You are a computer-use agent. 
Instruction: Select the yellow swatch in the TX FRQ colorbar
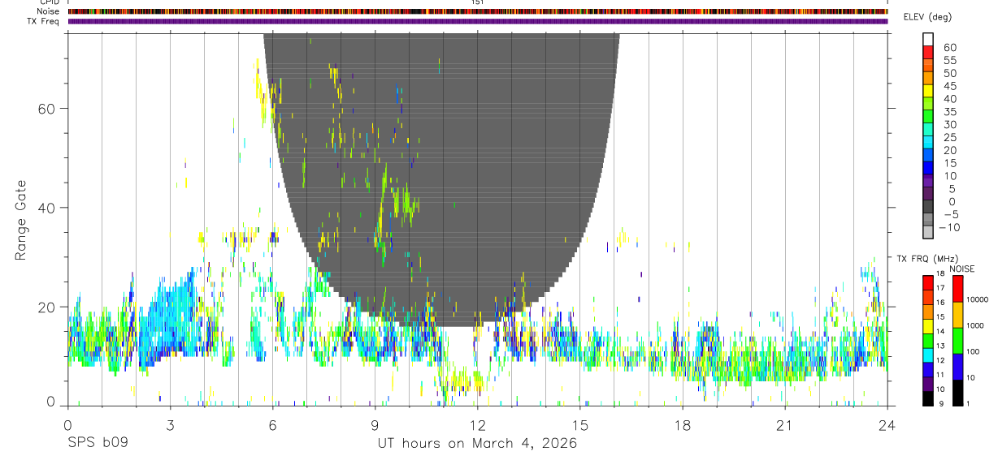pos(928,327)
